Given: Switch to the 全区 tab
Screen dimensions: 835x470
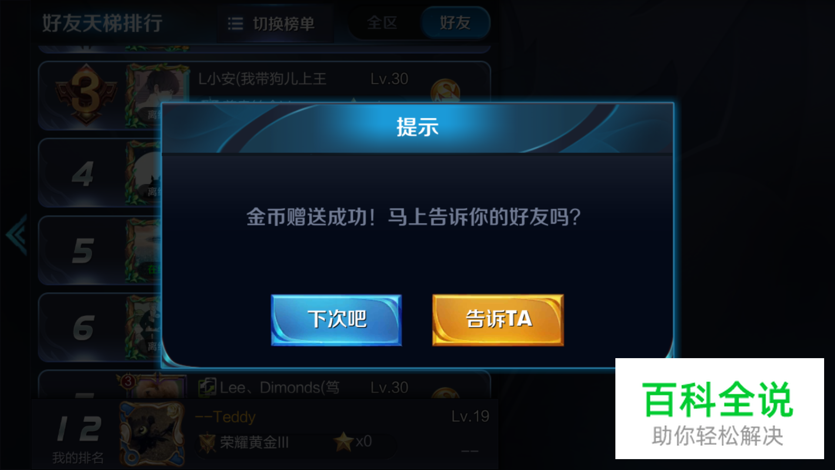Looking at the screenshot, I should pyautogui.click(x=382, y=23).
